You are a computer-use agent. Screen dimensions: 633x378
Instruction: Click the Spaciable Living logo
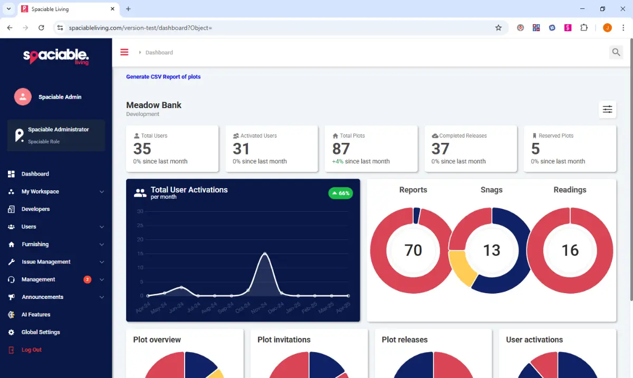pyautogui.click(x=56, y=56)
